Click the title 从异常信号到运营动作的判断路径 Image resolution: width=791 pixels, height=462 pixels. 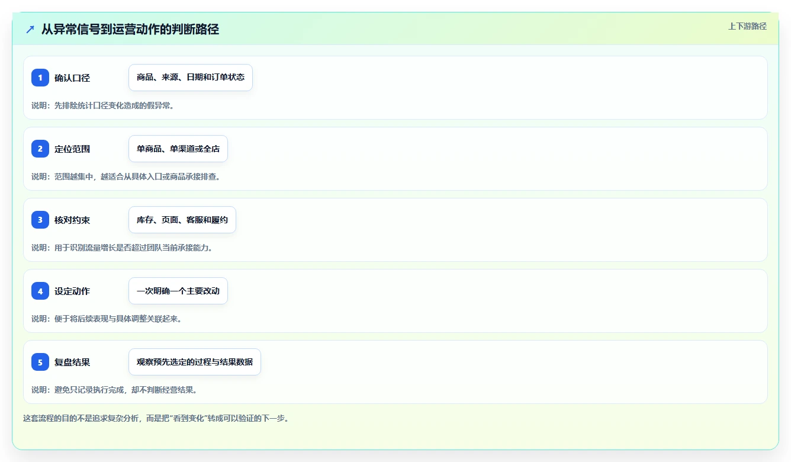point(130,29)
